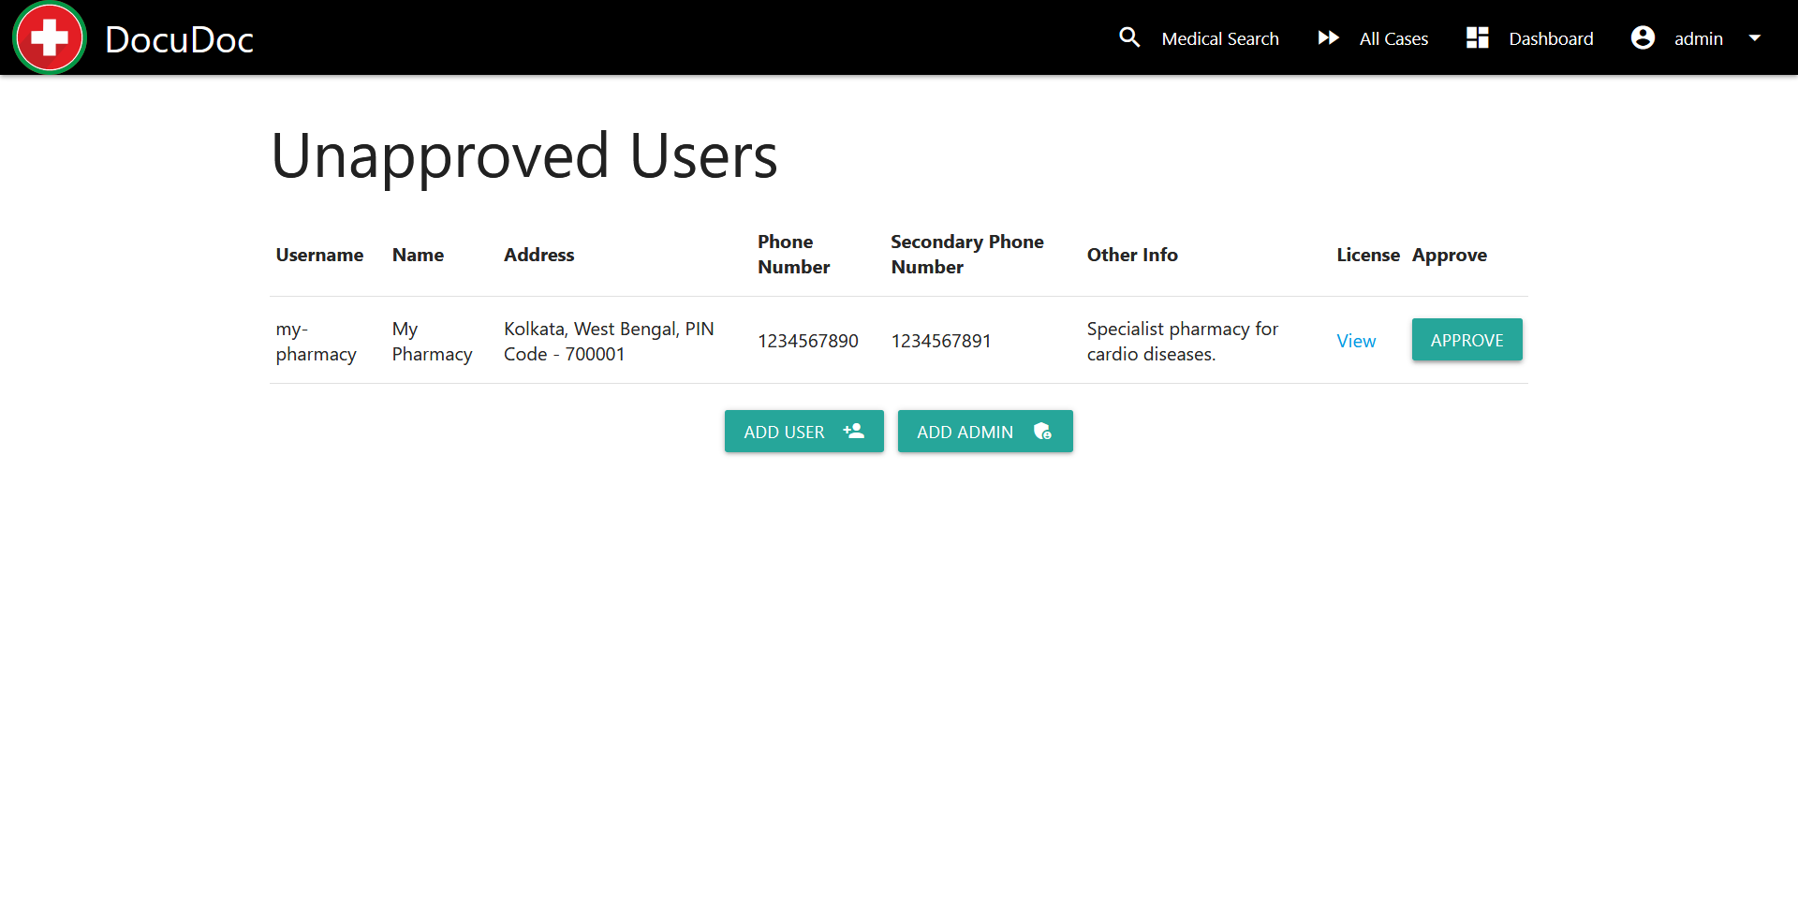Click the DocuDoc brand title
This screenshot has width=1798, height=924.
180,38
